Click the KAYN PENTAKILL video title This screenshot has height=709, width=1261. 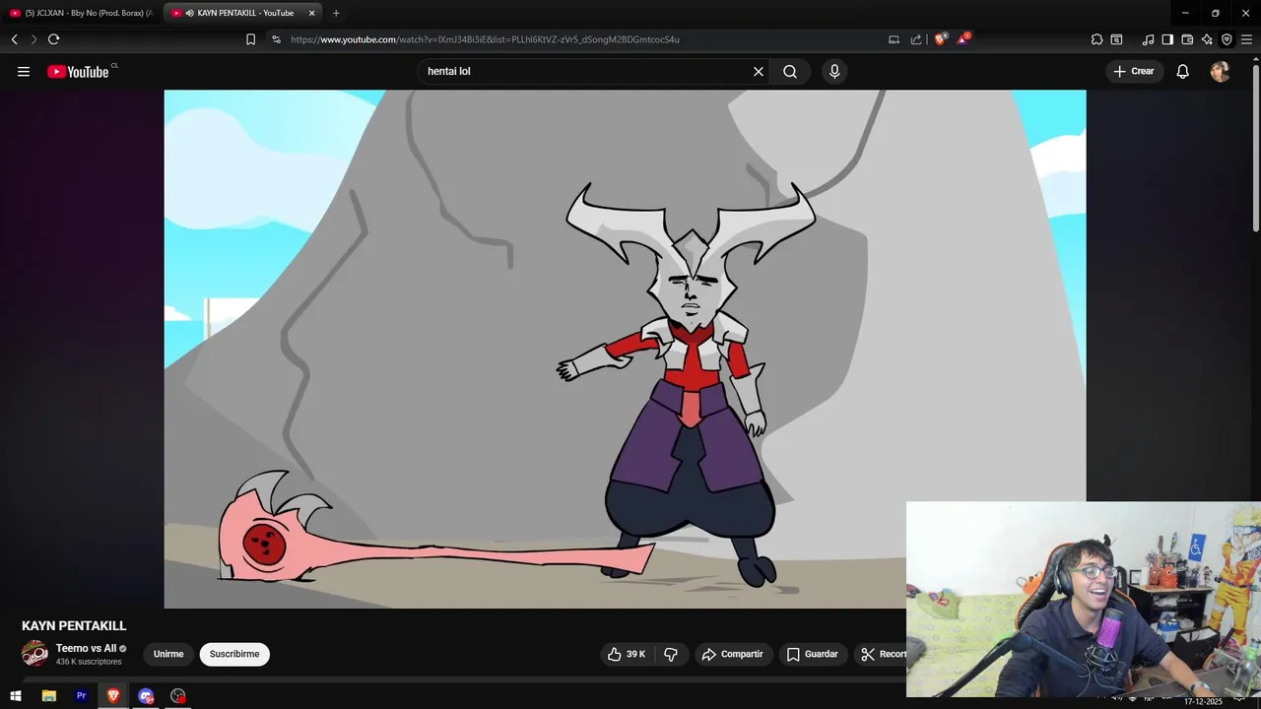[74, 626]
